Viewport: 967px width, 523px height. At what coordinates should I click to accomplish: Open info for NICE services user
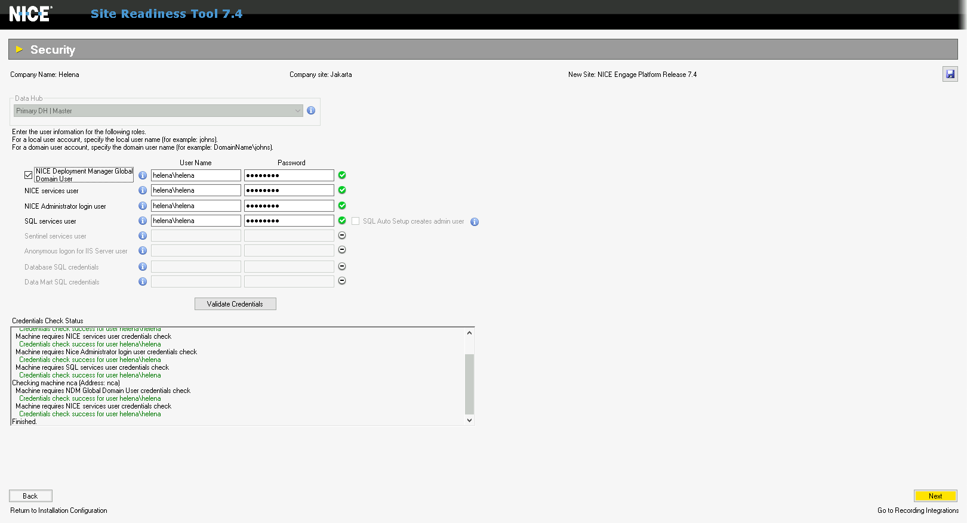[x=143, y=190]
